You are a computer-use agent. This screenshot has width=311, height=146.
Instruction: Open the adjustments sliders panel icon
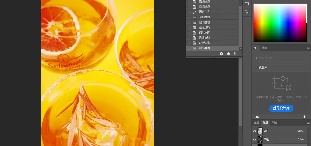[247, 3]
